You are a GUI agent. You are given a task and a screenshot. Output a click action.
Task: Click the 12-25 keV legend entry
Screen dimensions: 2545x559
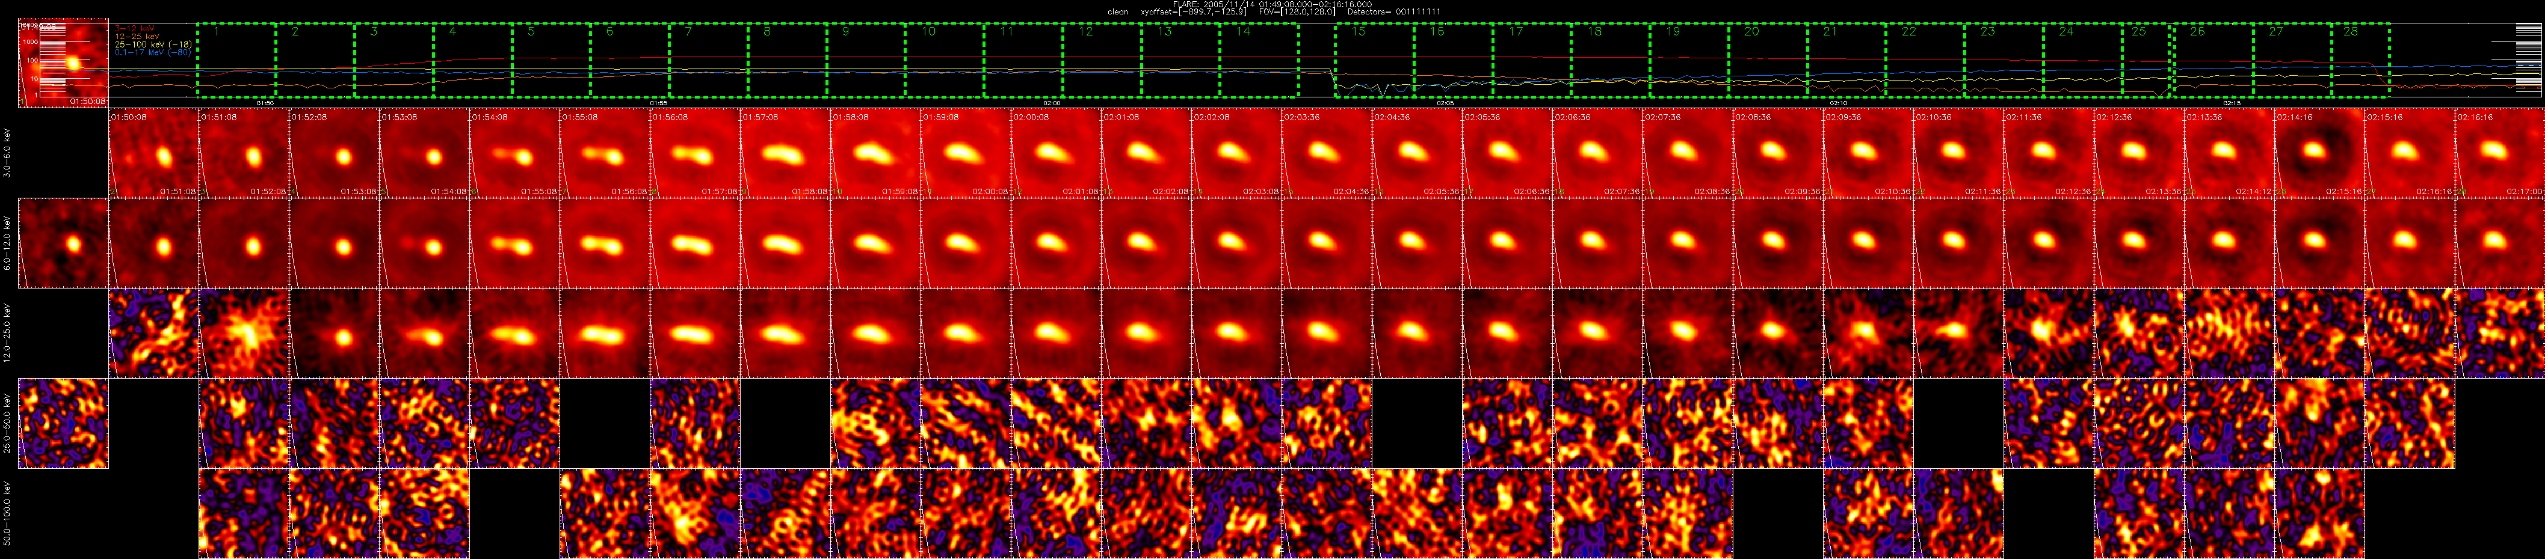tap(137, 37)
